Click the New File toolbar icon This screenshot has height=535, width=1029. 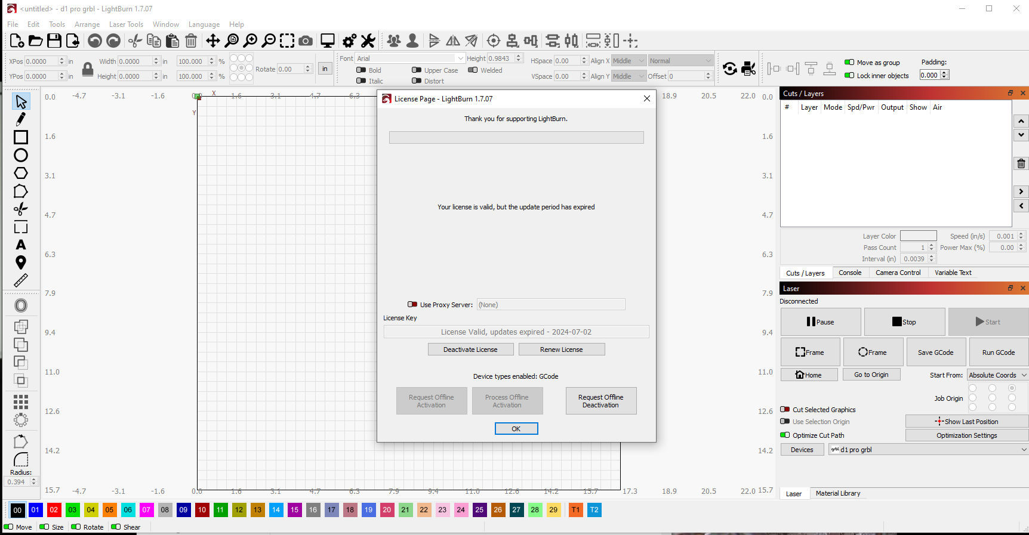click(x=17, y=41)
